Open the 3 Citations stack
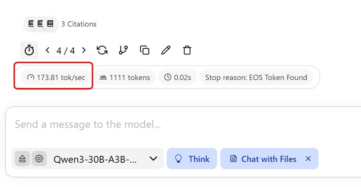The height and width of the screenshot is (187, 361). (x=60, y=24)
